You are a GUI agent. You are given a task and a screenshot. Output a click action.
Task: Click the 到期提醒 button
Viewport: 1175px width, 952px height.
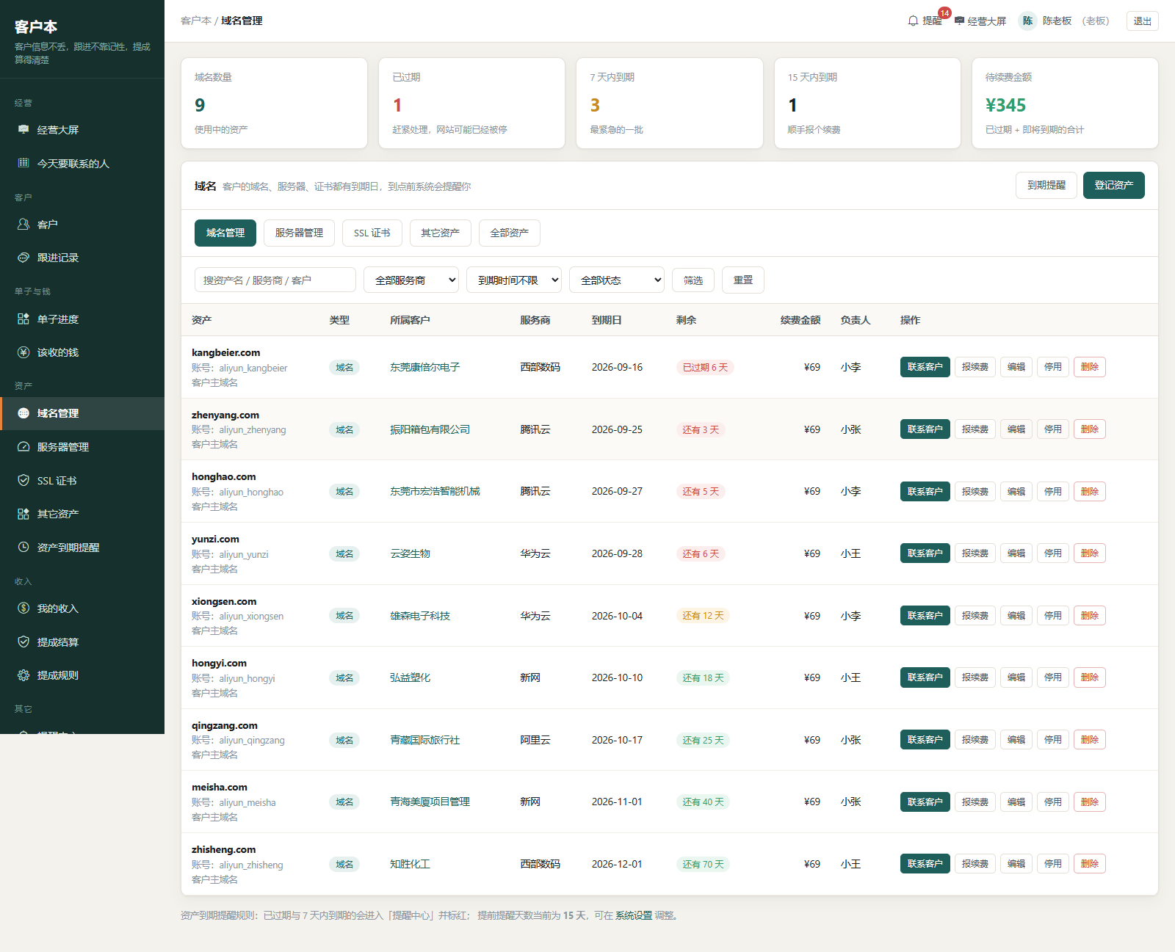coord(1046,185)
